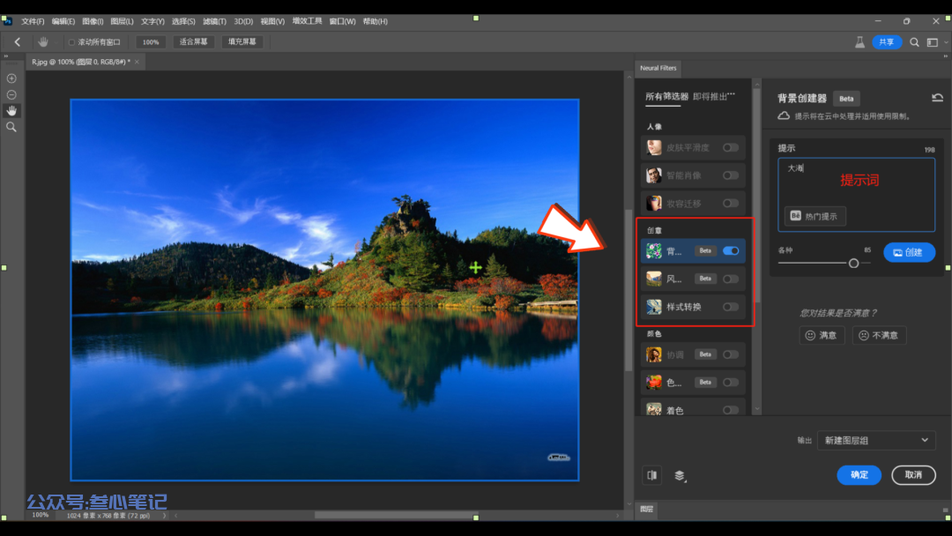This screenshot has width=952, height=536.
Task: Click the prompt text input field
Action: (856, 195)
